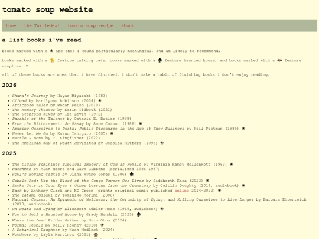Click the Woodworm title text
319x239 pixels.
22,235
